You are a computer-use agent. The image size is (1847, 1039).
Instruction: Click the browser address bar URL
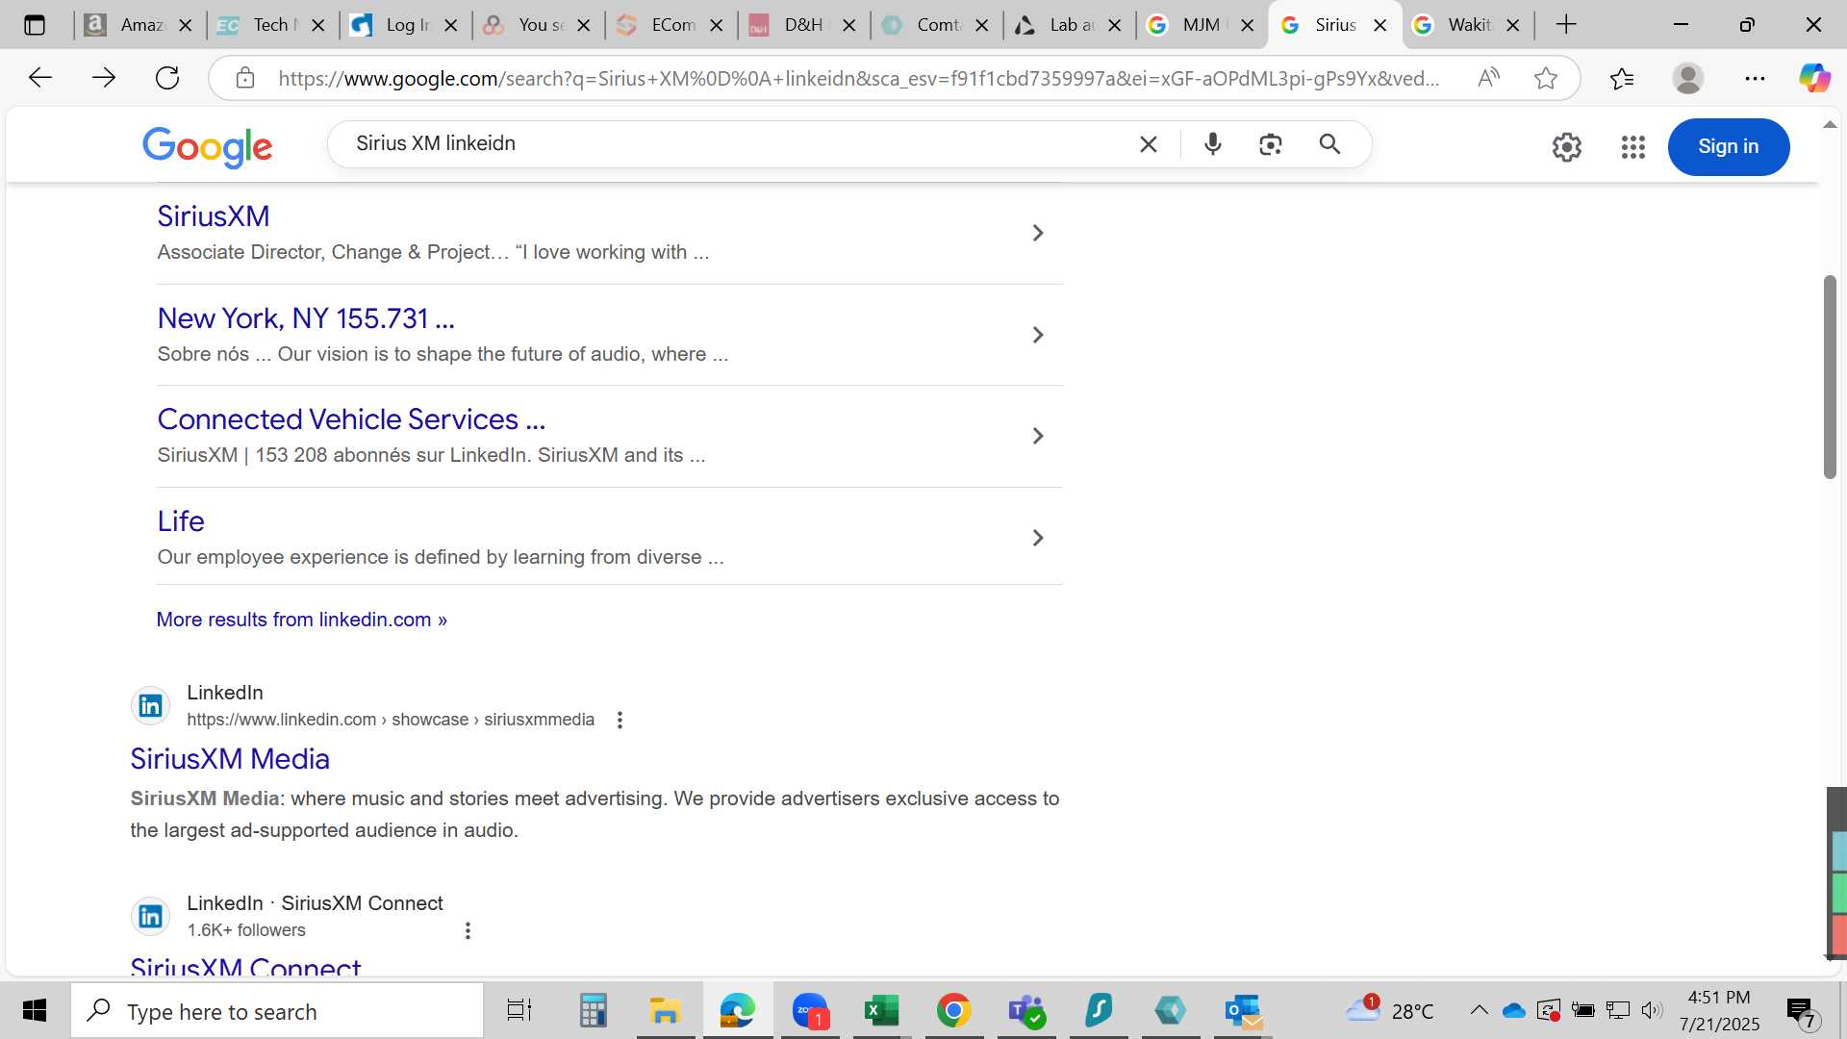tap(859, 79)
